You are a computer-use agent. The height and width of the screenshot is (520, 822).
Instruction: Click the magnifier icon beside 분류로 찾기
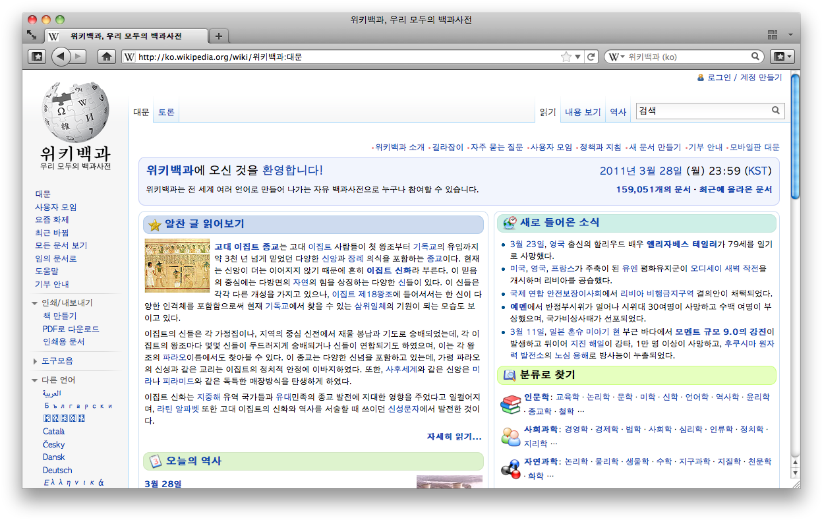click(509, 375)
